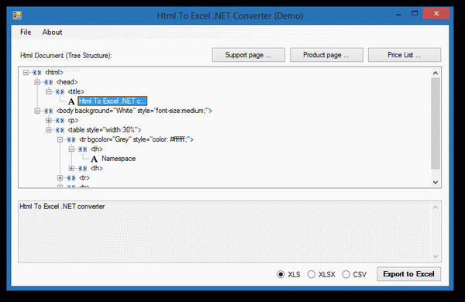Expand the second th node
This screenshot has height=302, width=465.
coord(71,168)
